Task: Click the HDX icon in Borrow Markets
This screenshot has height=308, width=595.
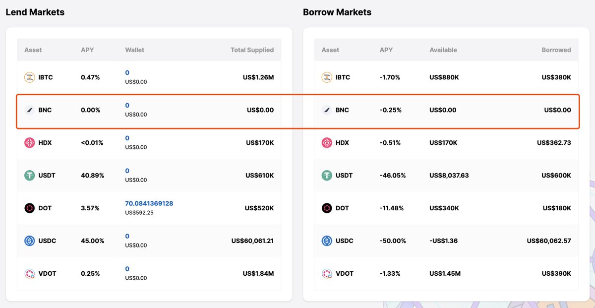Action: pos(327,143)
